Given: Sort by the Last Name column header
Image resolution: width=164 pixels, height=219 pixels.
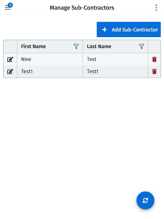Looking at the screenshot, I should pyautogui.click(x=99, y=47).
